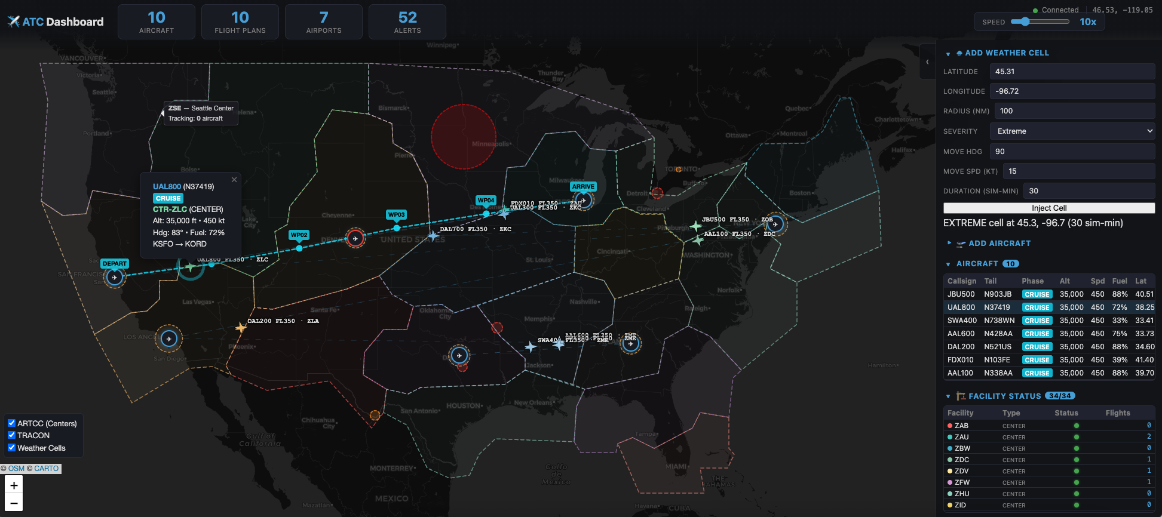Click the ATC Dashboard airplane logo
The image size is (1162, 517).
[x=14, y=21]
